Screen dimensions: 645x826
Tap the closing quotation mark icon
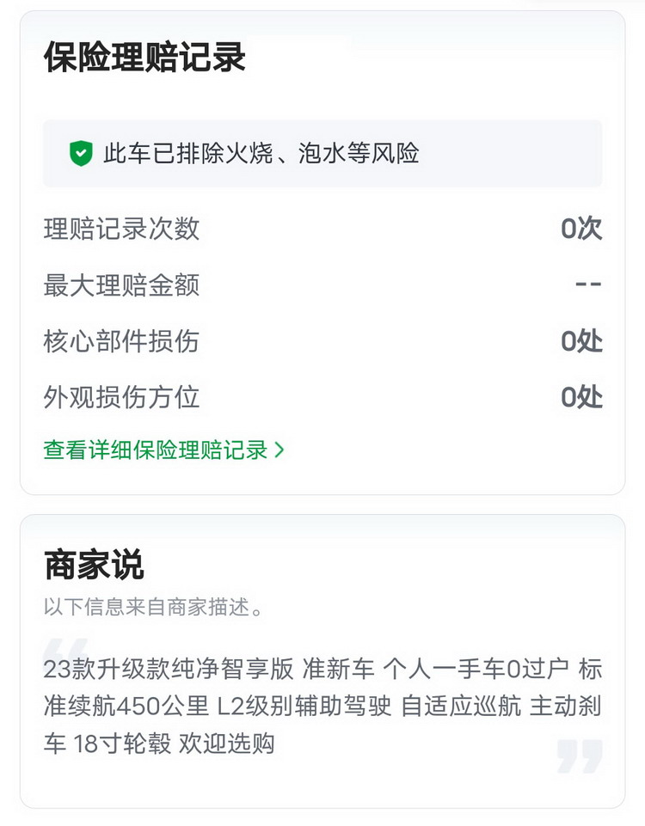pyautogui.click(x=580, y=756)
